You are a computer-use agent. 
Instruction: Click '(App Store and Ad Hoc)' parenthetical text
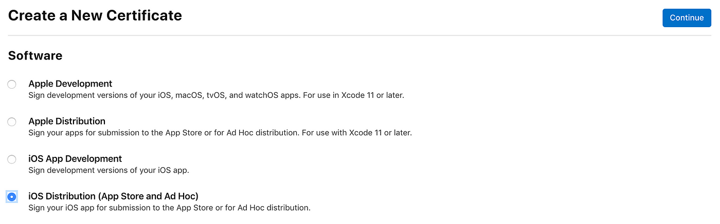click(x=148, y=196)
